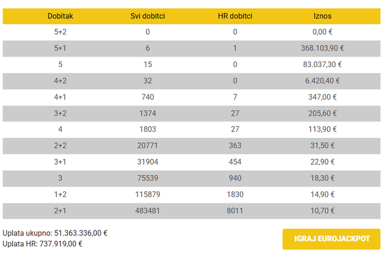Click the Iznos column header
Viewport: 387px width, 259px height.
coord(323,16)
